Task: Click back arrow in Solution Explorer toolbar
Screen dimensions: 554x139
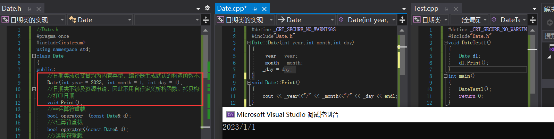Action: tap(549, 23)
